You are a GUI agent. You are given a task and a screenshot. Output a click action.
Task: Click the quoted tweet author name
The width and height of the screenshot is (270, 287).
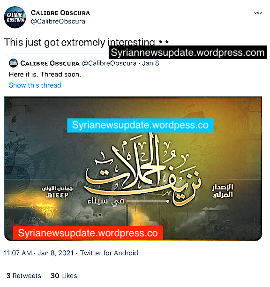(50, 63)
